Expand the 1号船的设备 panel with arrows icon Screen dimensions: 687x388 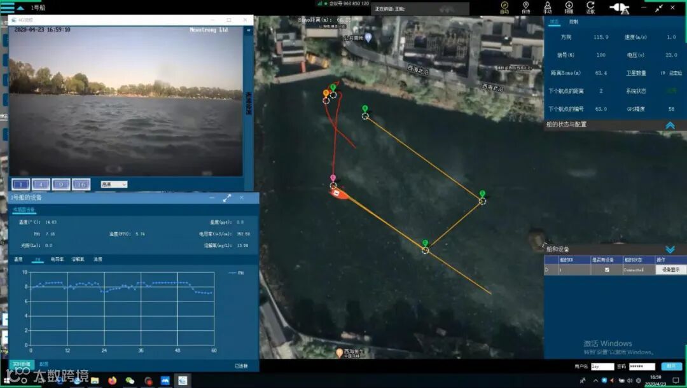coord(227,198)
